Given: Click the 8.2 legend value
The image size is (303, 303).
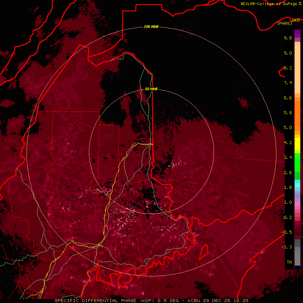Looking at the screenshot, I should (288, 68).
